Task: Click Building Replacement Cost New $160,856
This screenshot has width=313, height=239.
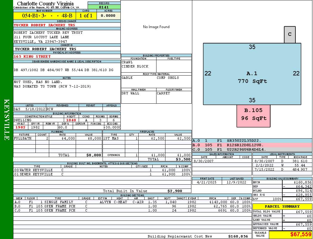Action: pyautogui.click(x=238, y=236)
